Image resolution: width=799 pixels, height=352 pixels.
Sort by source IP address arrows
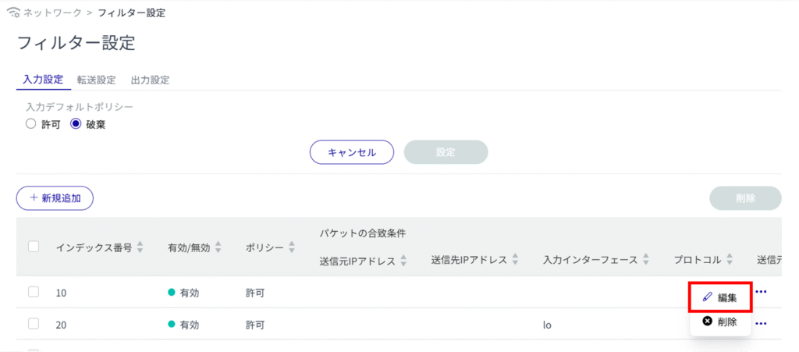404,261
